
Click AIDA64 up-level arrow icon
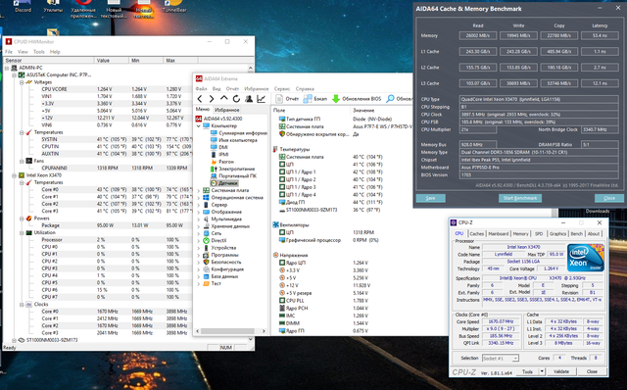[x=224, y=98]
